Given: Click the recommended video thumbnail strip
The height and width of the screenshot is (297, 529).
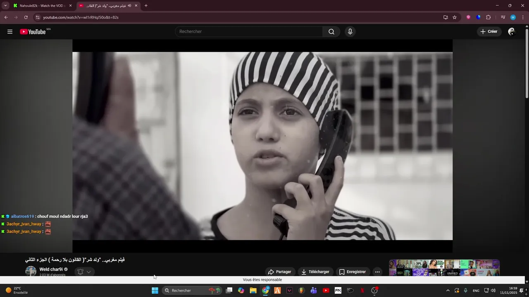Looking at the screenshot, I should pos(444,268).
